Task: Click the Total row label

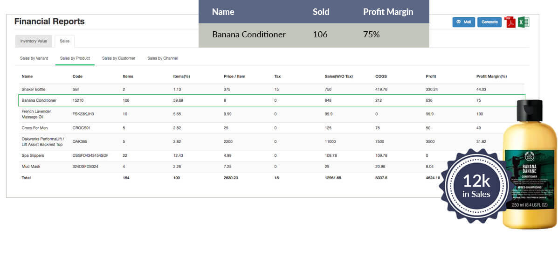Action: tap(26, 178)
